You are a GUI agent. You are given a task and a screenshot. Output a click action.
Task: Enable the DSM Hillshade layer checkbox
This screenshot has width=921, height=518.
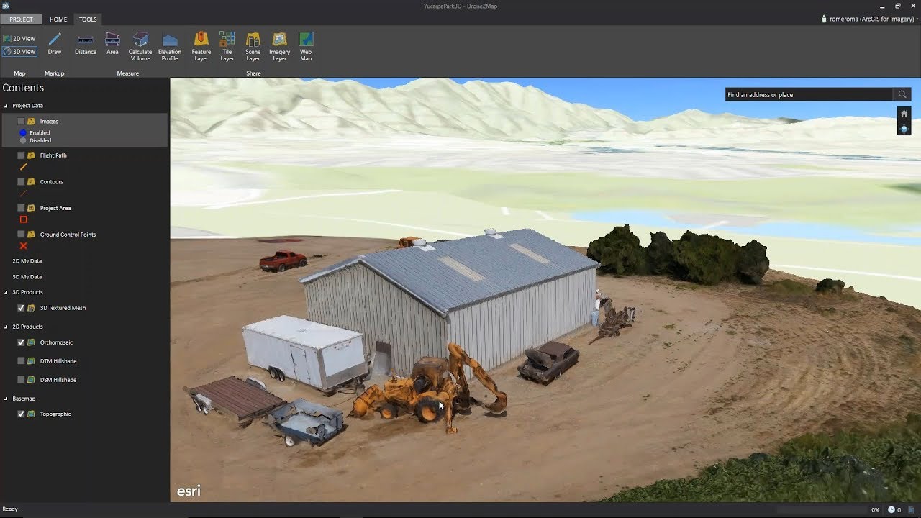tap(21, 380)
